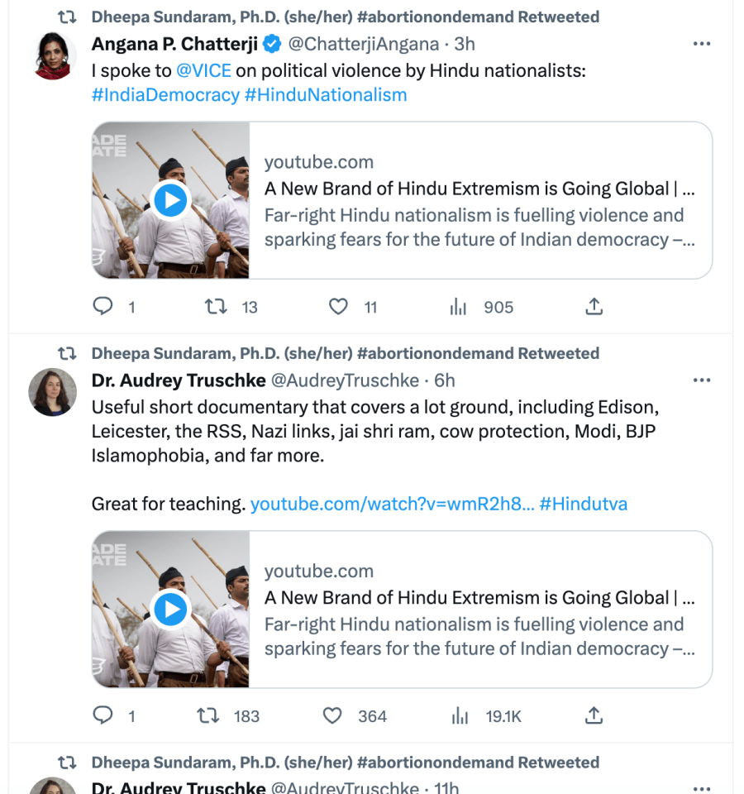Like Audrey Truschke's documentary tweet

pos(332,716)
